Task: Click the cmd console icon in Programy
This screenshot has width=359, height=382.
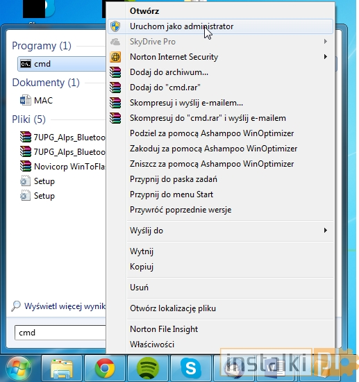Action: tap(26, 64)
